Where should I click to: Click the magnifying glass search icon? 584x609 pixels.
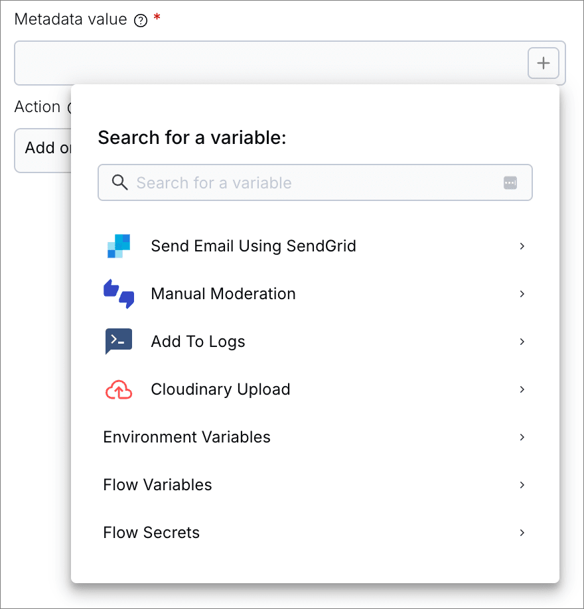click(120, 183)
